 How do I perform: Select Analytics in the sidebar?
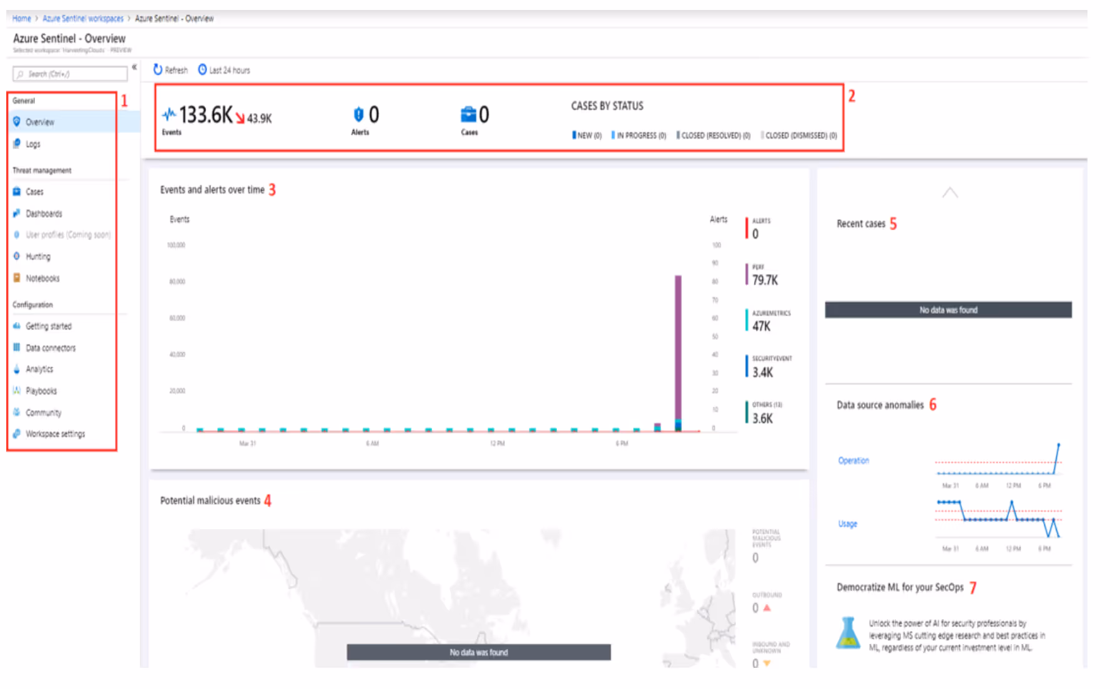click(39, 369)
